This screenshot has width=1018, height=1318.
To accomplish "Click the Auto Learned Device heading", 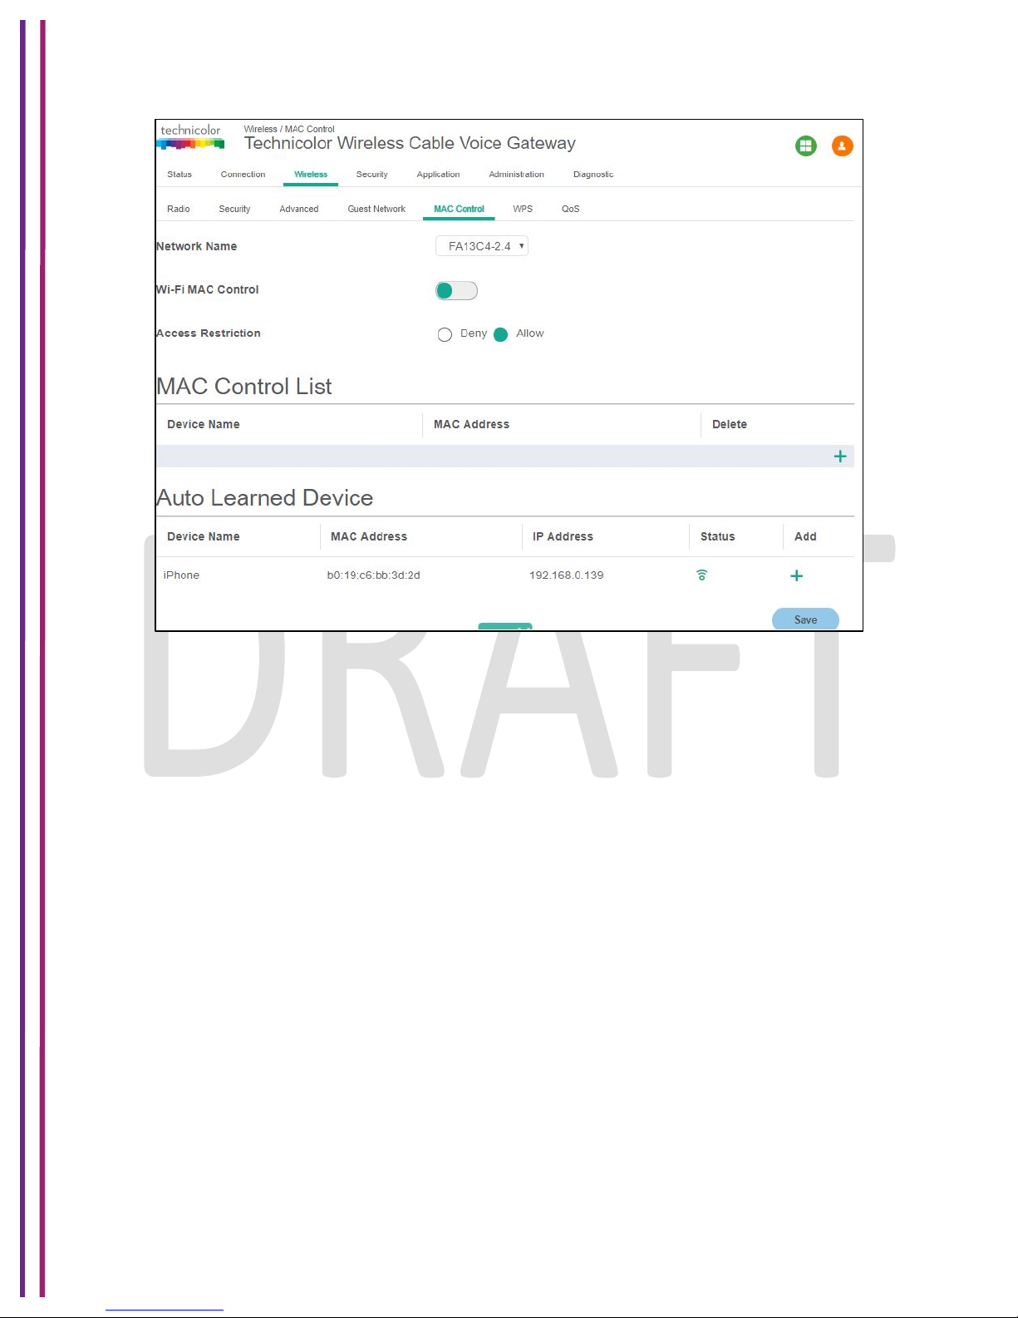I will pyautogui.click(x=265, y=498).
